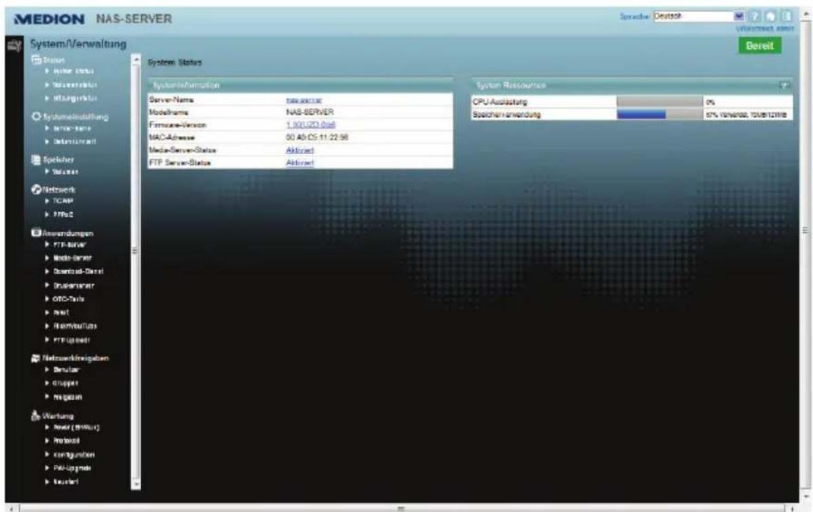This screenshot has height=512, width=813.
Task: Click the page vertical scrollbar on right
Action: (806, 256)
